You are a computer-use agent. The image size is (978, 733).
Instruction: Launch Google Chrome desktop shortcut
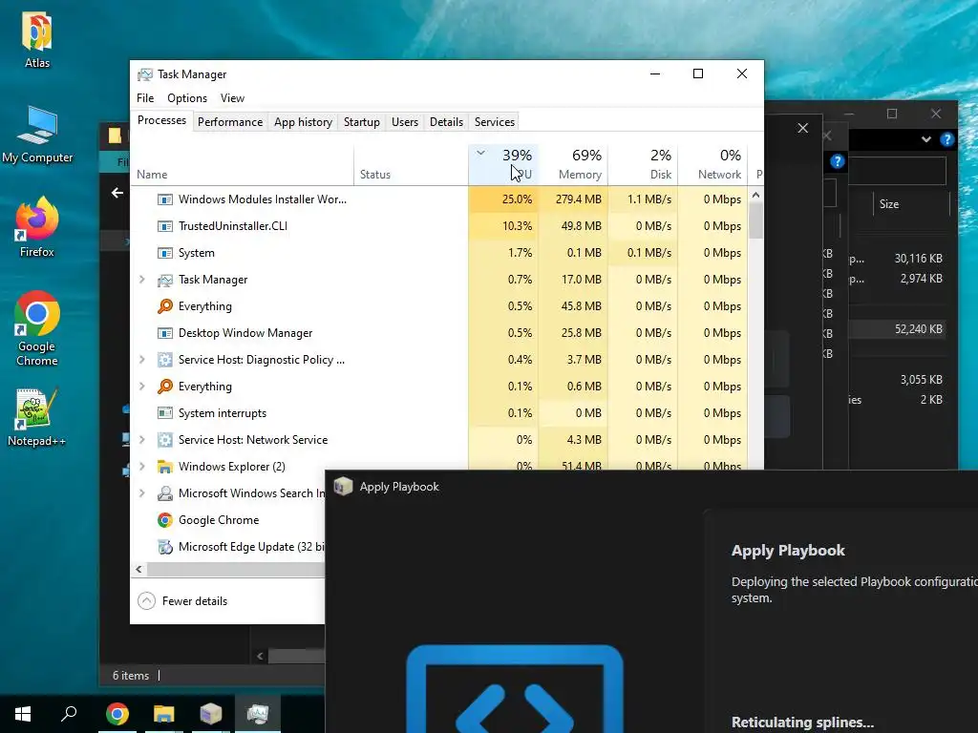37,313
